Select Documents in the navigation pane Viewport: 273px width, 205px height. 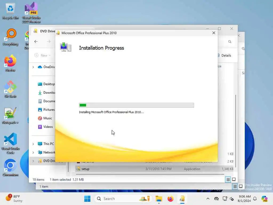(46, 101)
